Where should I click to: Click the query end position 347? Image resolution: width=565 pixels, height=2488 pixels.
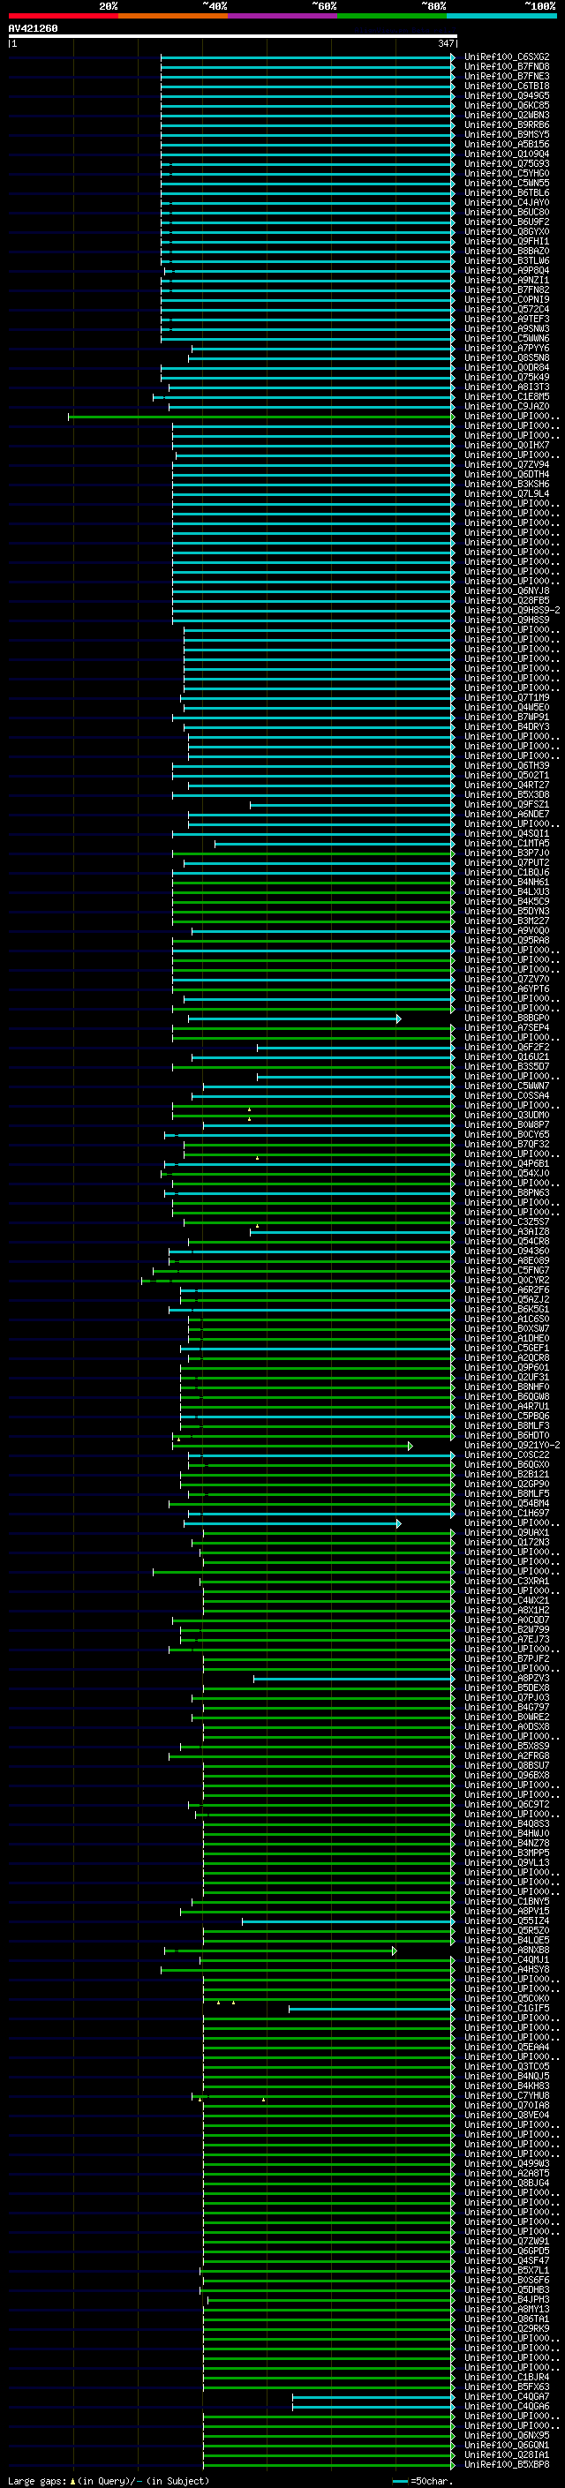(x=446, y=44)
